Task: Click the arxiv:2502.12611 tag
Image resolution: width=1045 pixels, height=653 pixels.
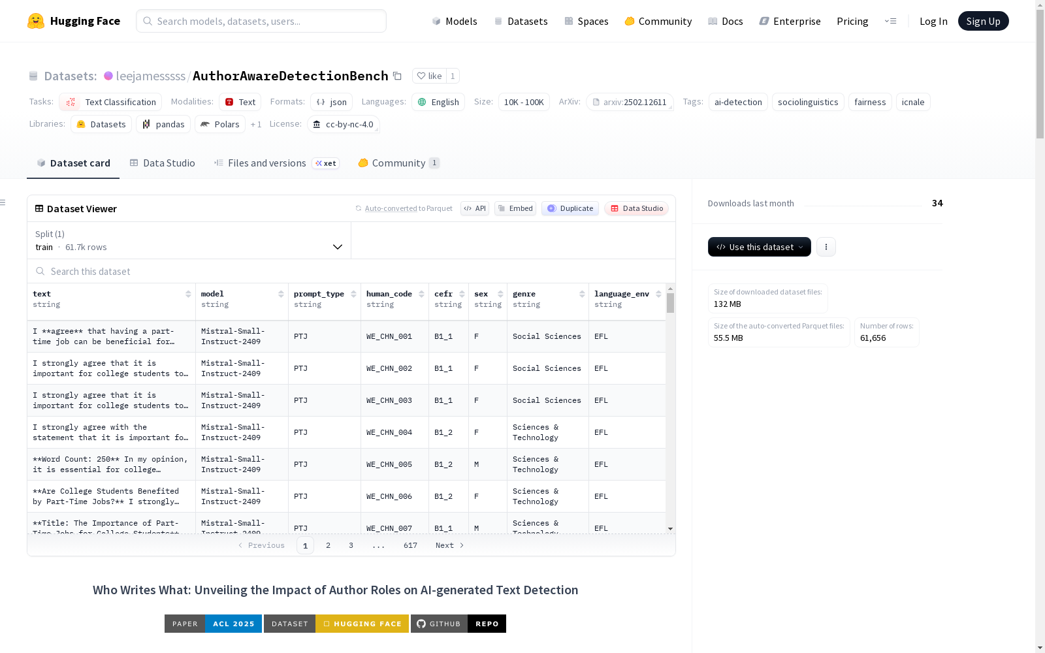Action: (x=630, y=102)
